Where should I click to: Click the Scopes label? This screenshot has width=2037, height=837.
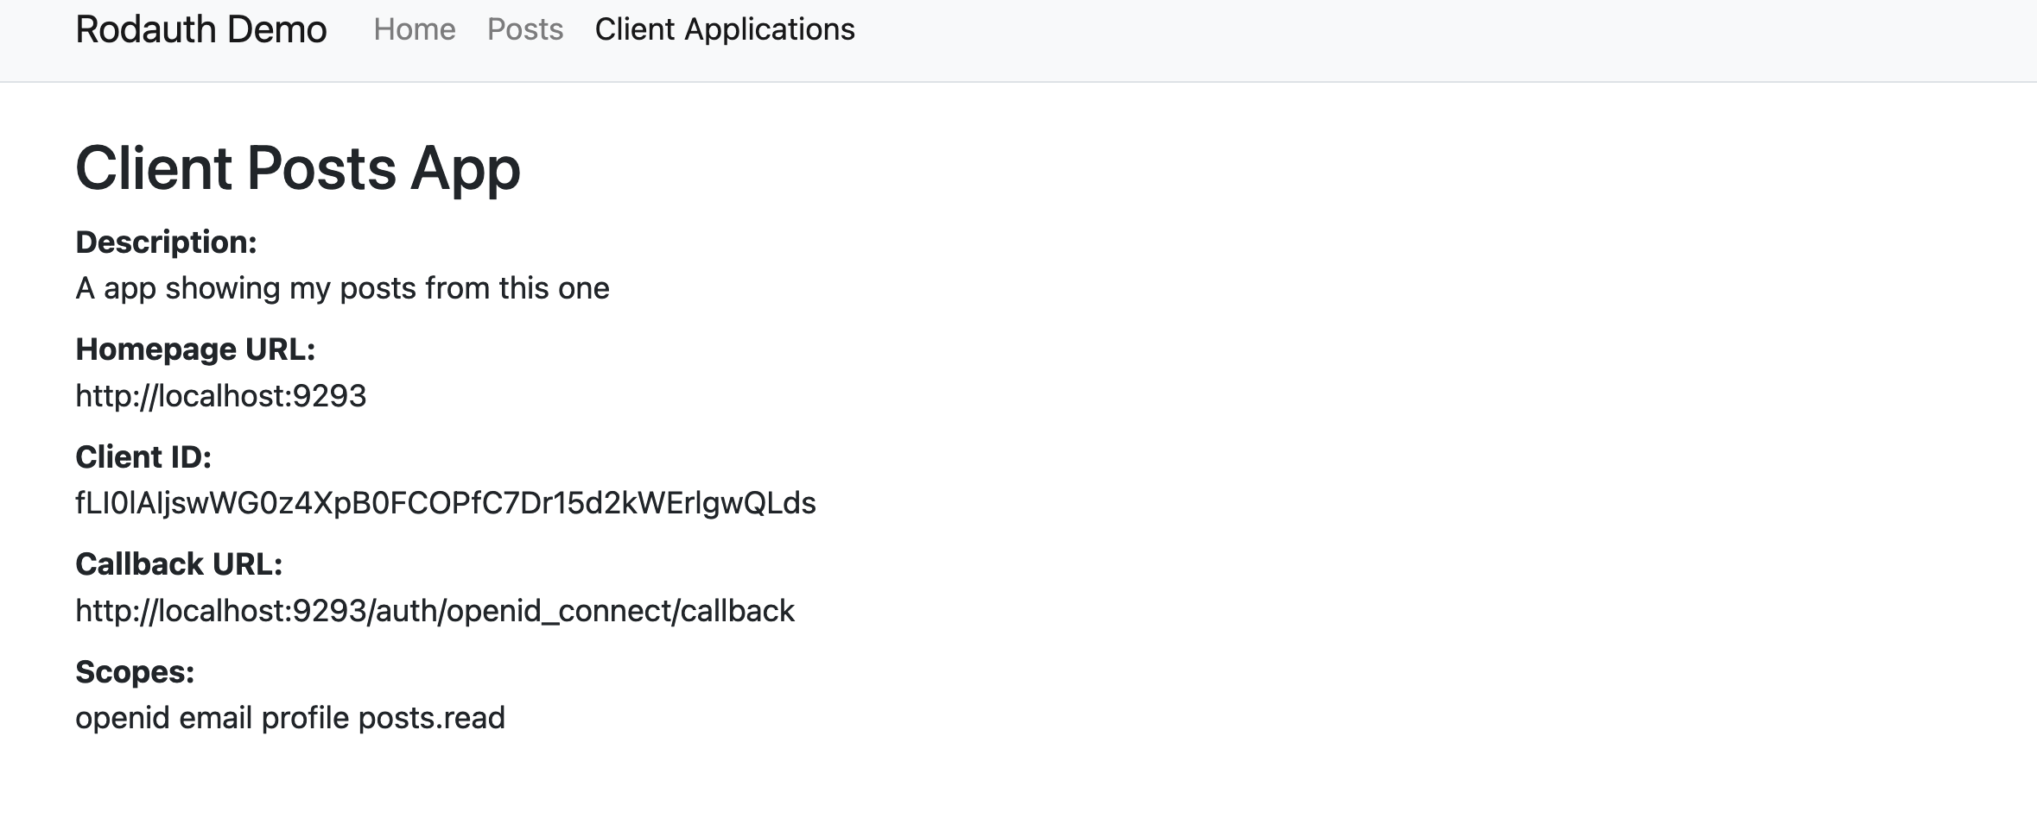tap(135, 672)
